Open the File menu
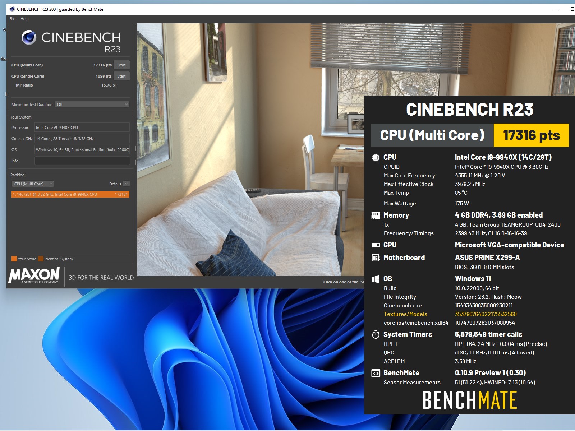 click(12, 19)
